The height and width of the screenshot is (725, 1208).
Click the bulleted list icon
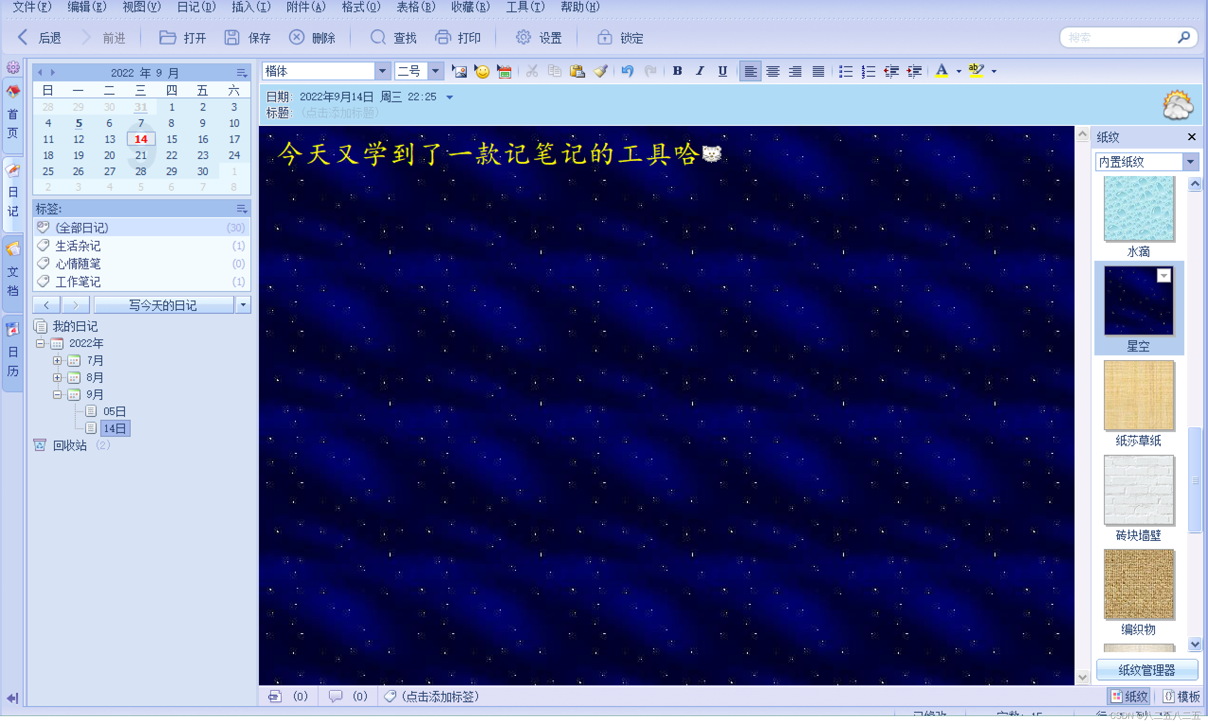[845, 71]
